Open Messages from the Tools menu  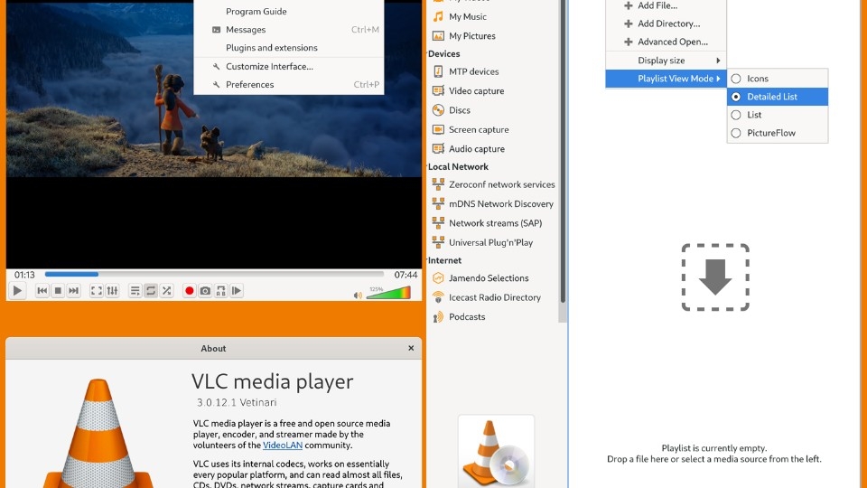pos(289,29)
